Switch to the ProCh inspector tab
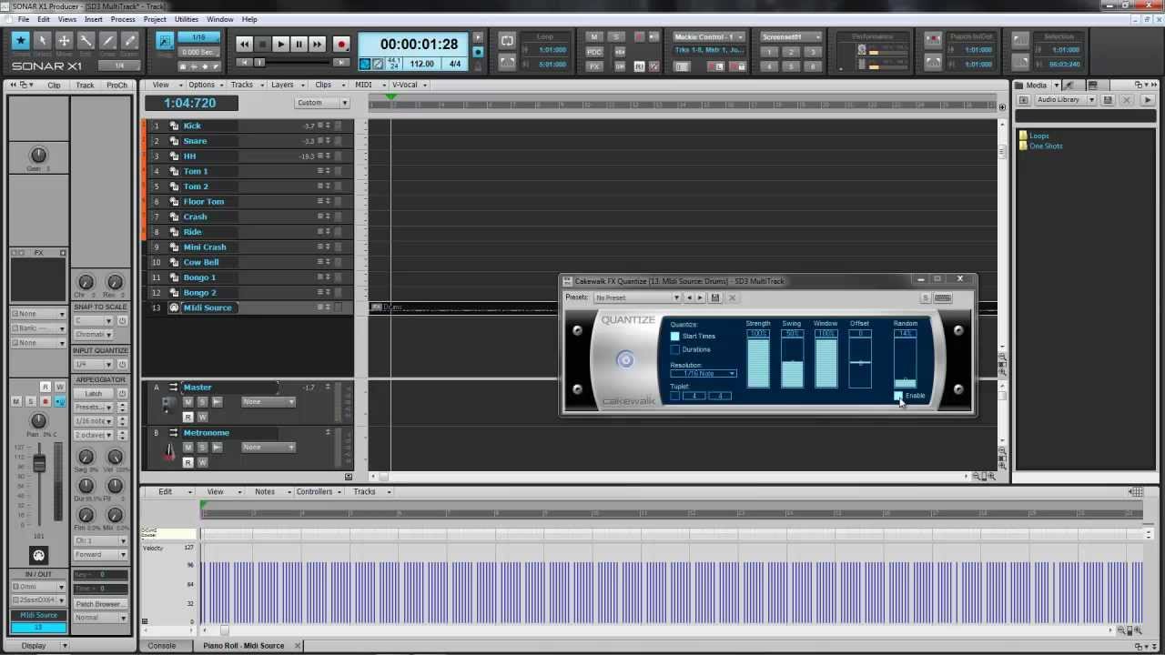 tap(117, 86)
